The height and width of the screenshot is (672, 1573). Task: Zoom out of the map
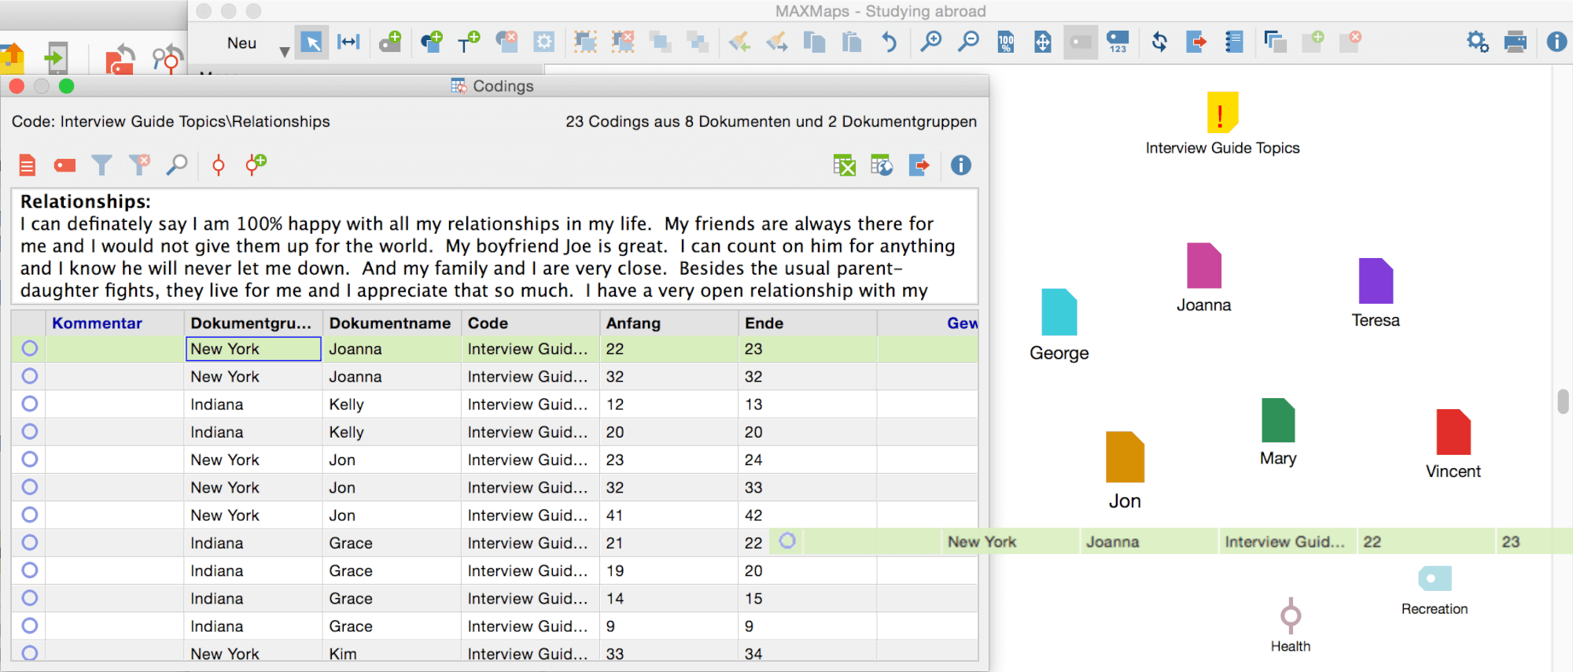(968, 42)
